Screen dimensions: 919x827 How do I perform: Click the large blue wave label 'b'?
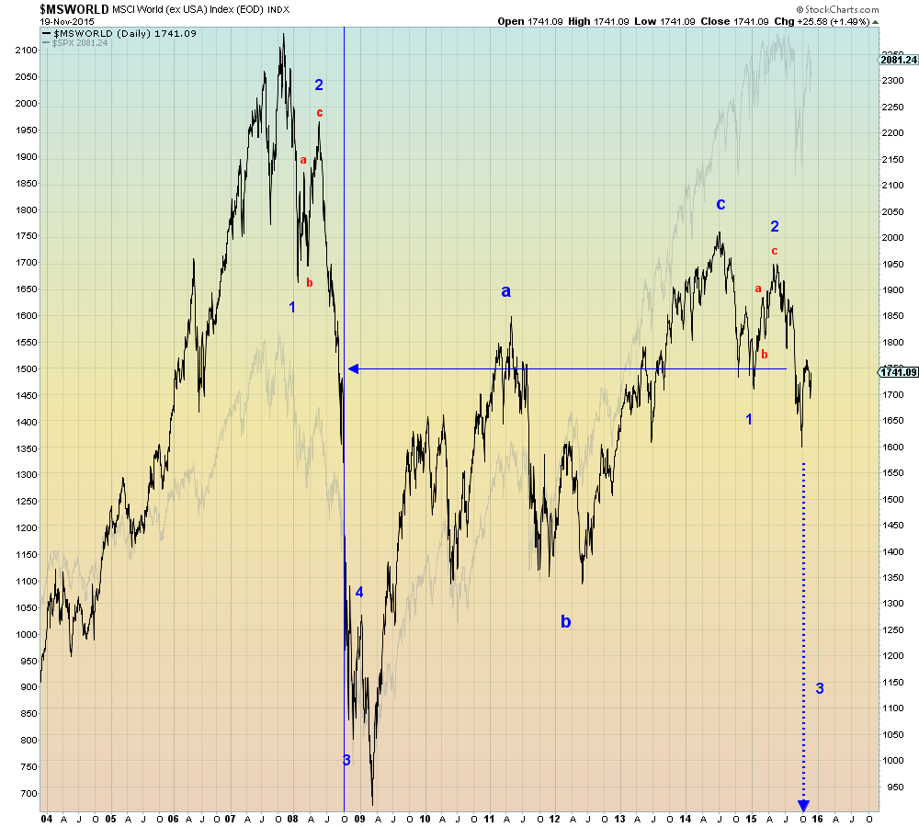(x=565, y=621)
